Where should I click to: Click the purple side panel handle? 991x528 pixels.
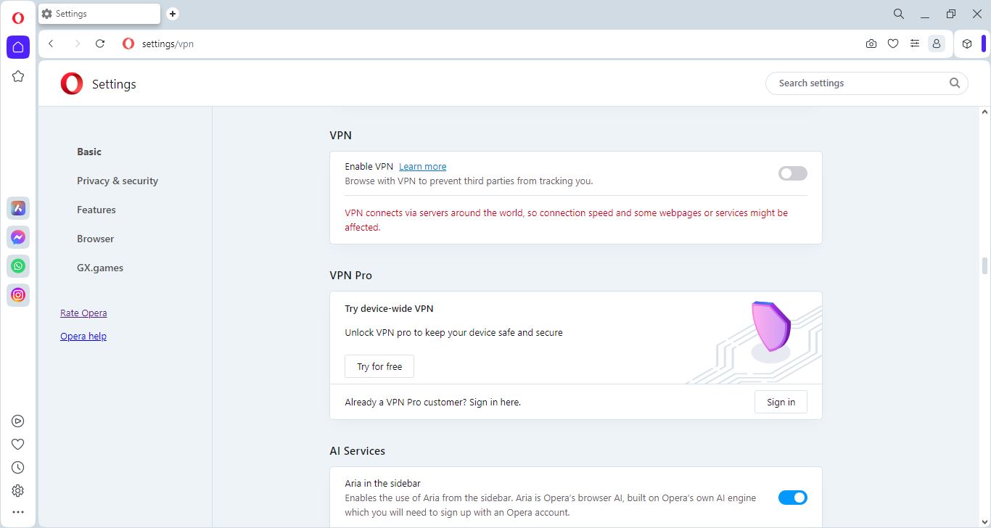984,44
